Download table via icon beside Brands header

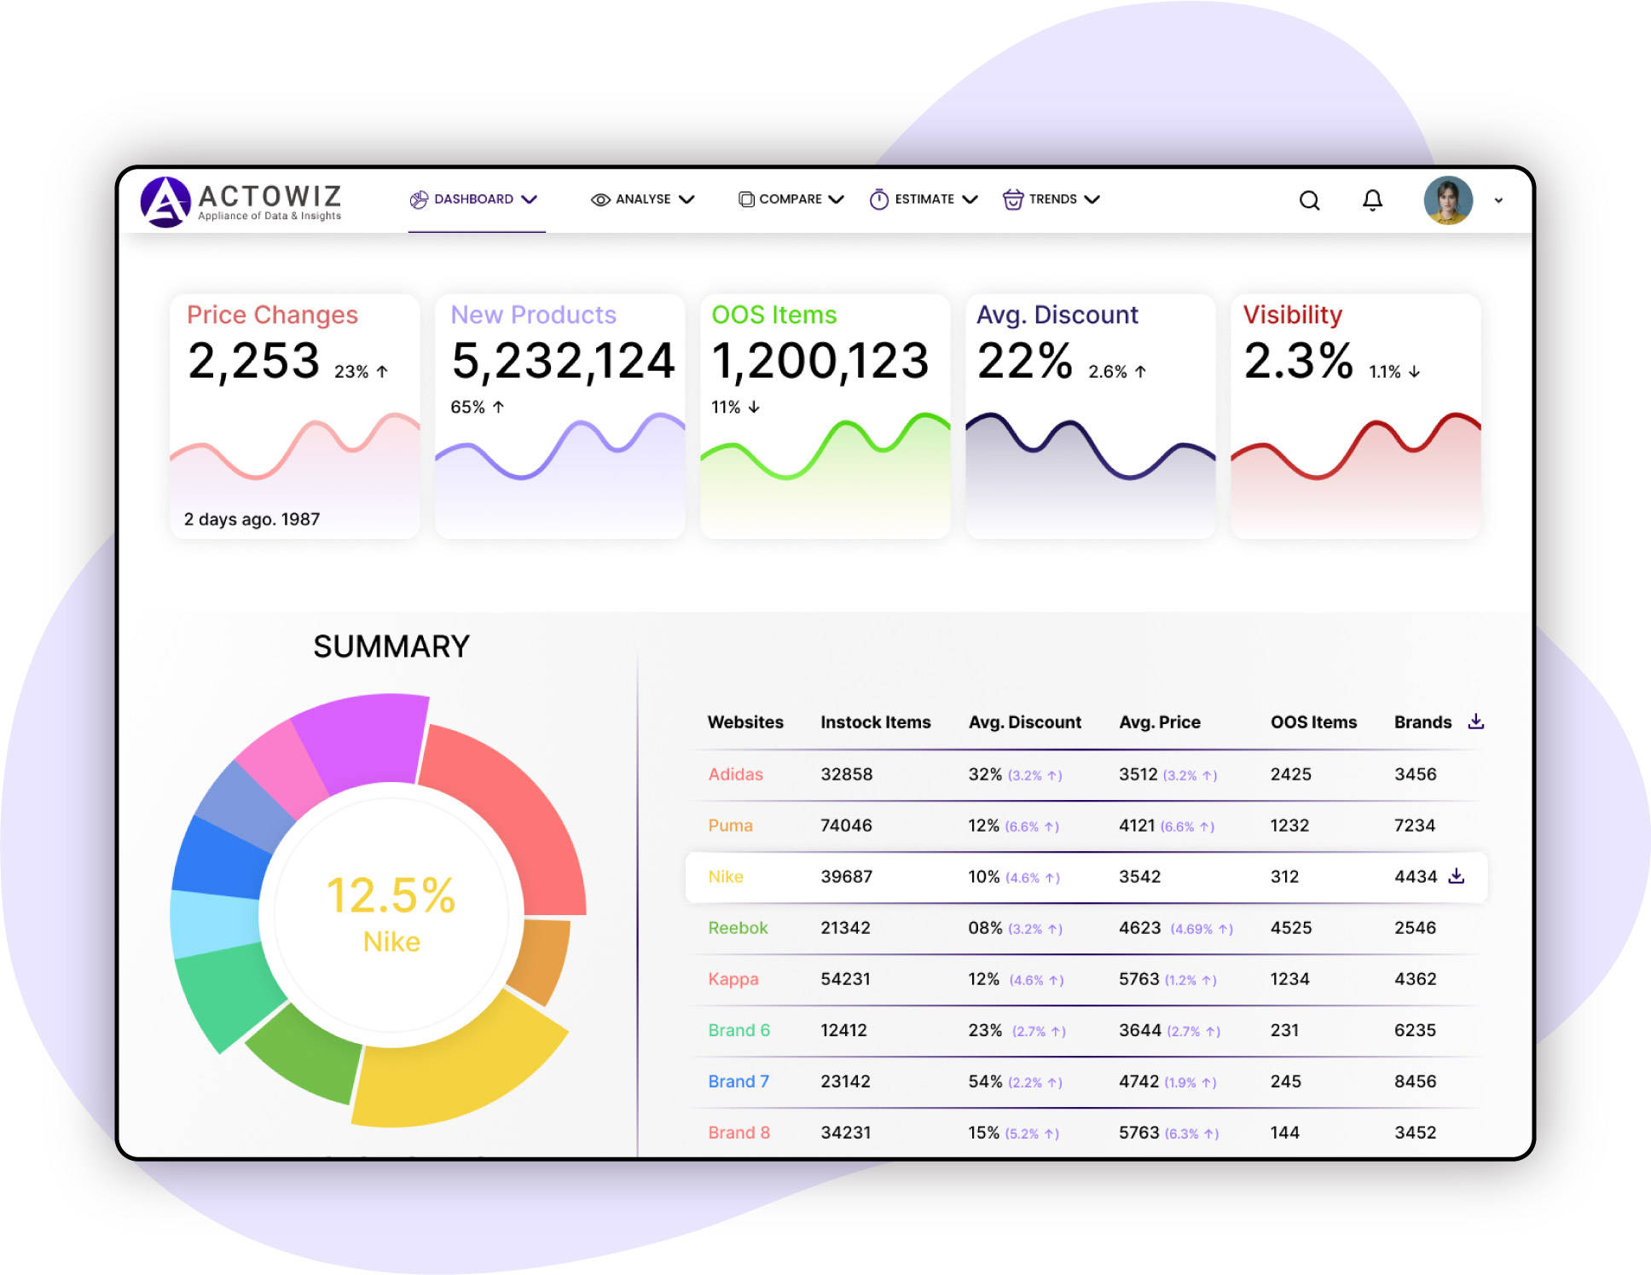pos(1476,722)
